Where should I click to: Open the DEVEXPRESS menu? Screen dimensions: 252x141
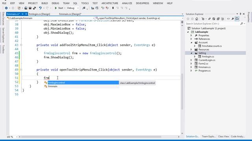pos(143,3)
